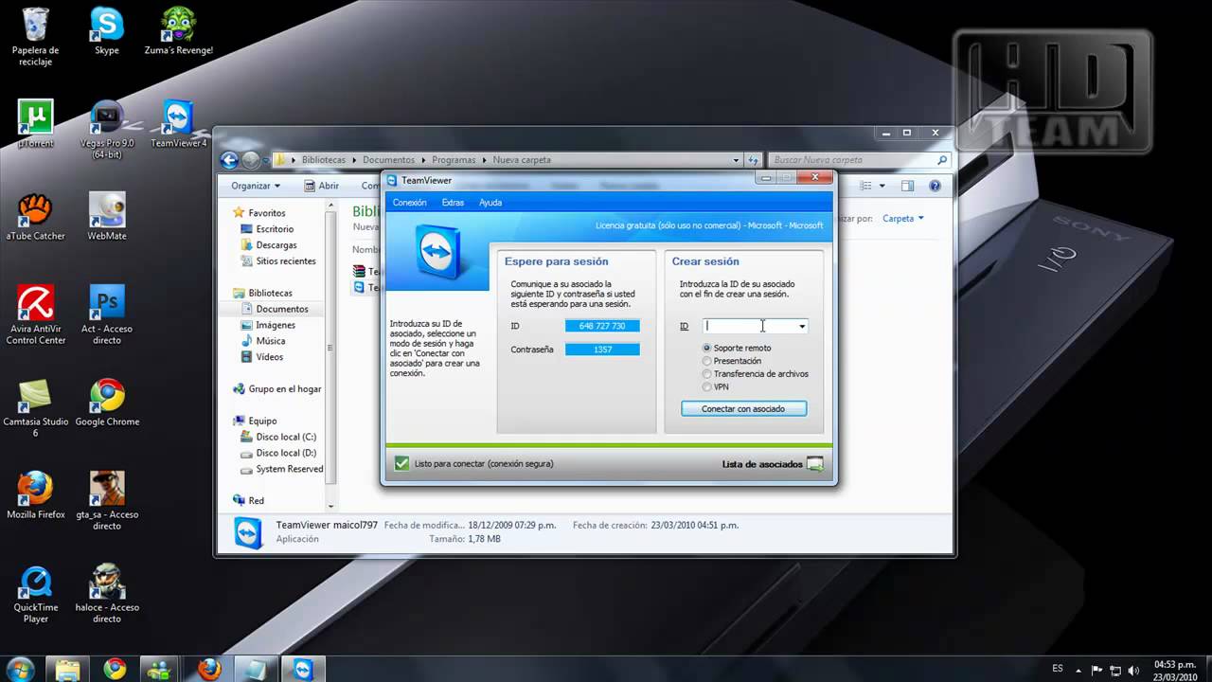Click the Firefox icon in the taskbar

(x=209, y=669)
